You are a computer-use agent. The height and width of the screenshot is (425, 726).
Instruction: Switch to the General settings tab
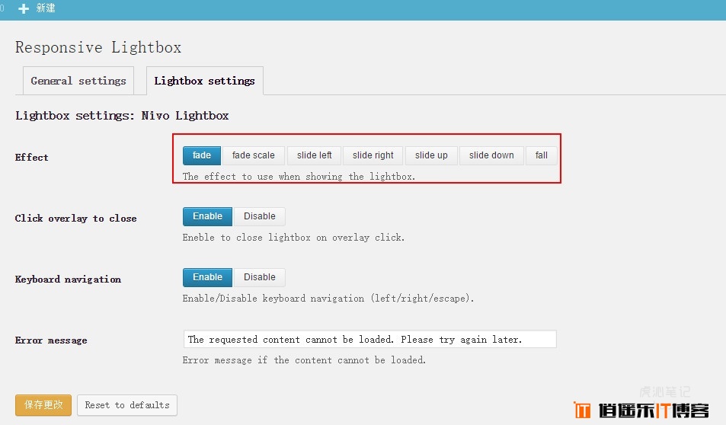tap(78, 81)
